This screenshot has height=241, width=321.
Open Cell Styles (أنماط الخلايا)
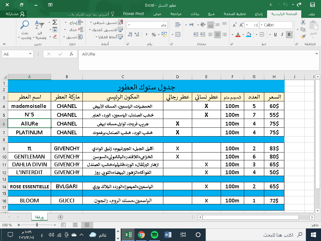click(x=109, y=37)
